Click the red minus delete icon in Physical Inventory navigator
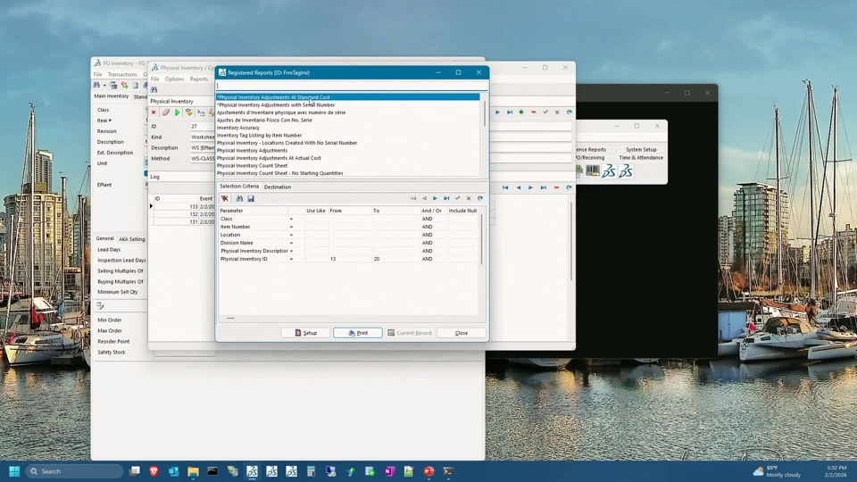 pos(534,112)
